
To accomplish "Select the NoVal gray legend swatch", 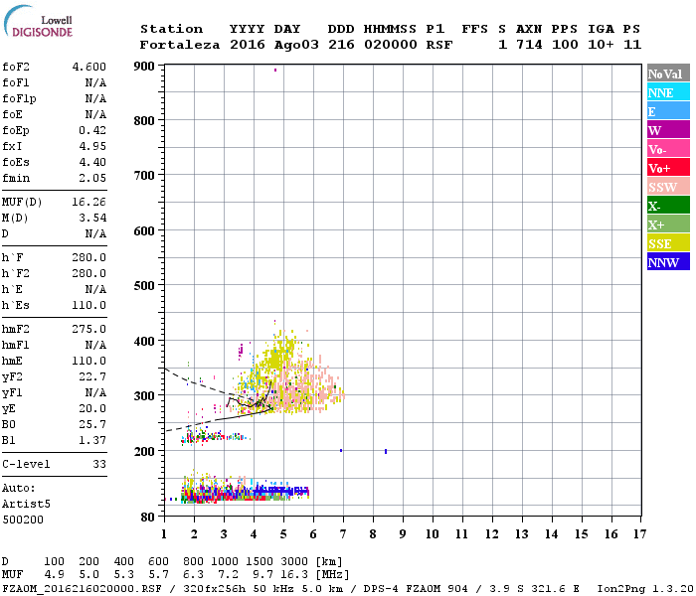I will pyautogui.click(x=668, y=74).
